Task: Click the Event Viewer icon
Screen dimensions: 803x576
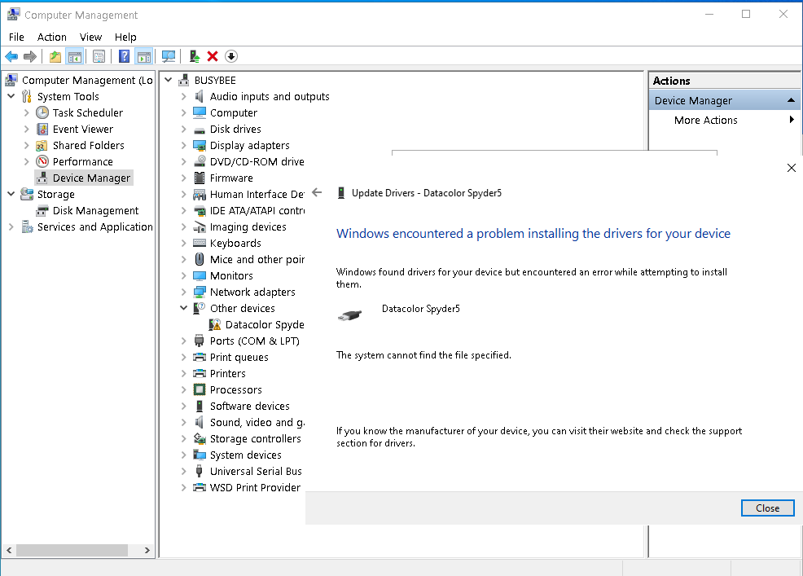Action: click(42, 130)
